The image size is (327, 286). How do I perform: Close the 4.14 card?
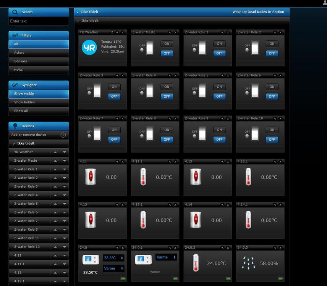[x=228, y=205]
